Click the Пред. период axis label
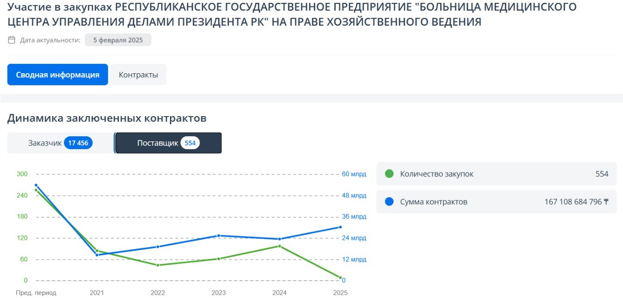Viewport: 623px width, 298px height. [36, 293]
